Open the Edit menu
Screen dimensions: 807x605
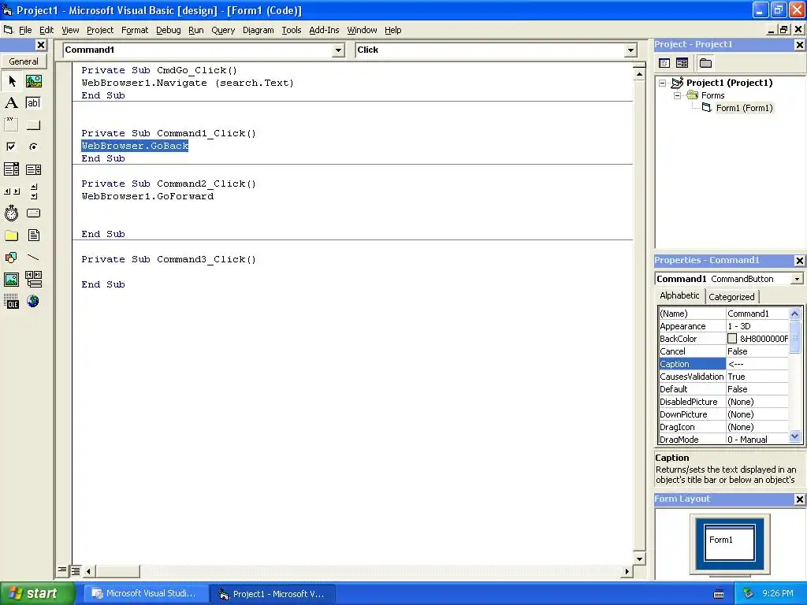[46, 30]
